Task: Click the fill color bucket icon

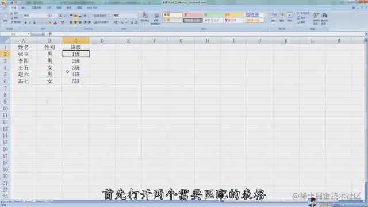Action: pos(49,22)
